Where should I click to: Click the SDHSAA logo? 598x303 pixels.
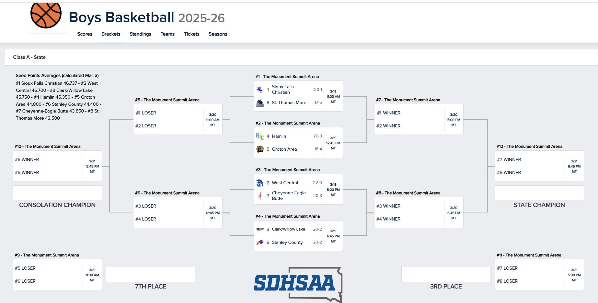point(297,284)
